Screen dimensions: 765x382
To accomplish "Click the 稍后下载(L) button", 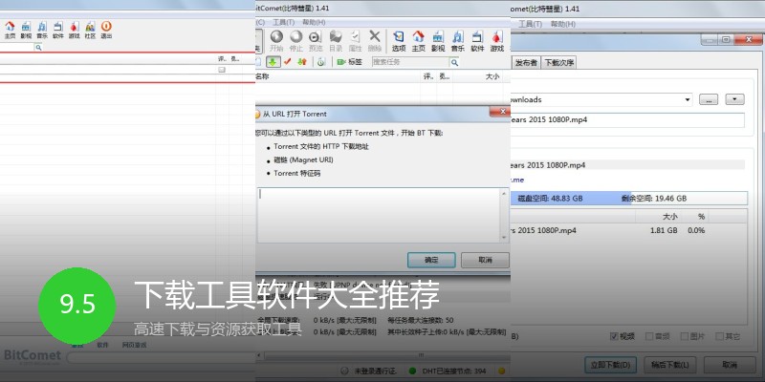I will 670,365.
